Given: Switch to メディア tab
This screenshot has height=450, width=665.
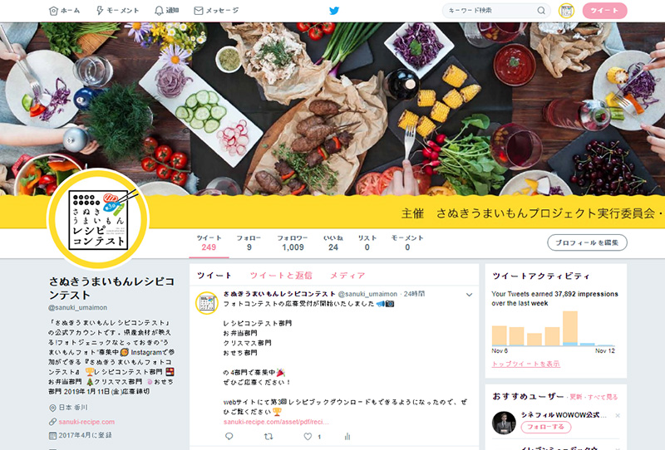Looking at the screenshot, I should pos(347,276).
